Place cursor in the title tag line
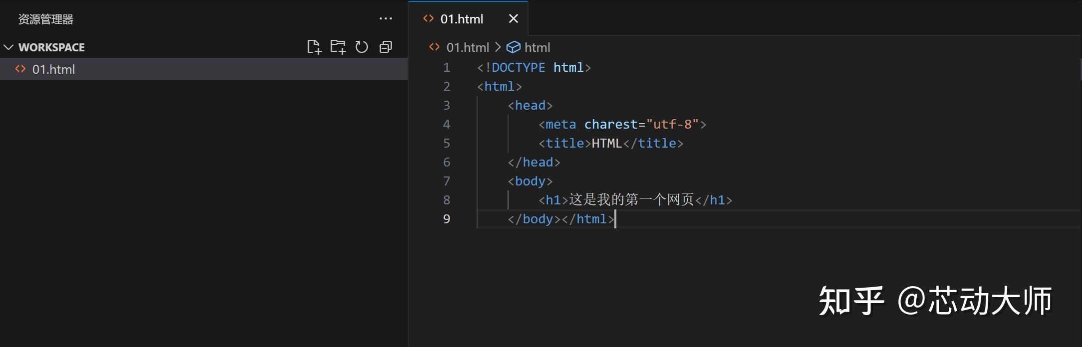1082x347 pixels. tap(611, 143)
